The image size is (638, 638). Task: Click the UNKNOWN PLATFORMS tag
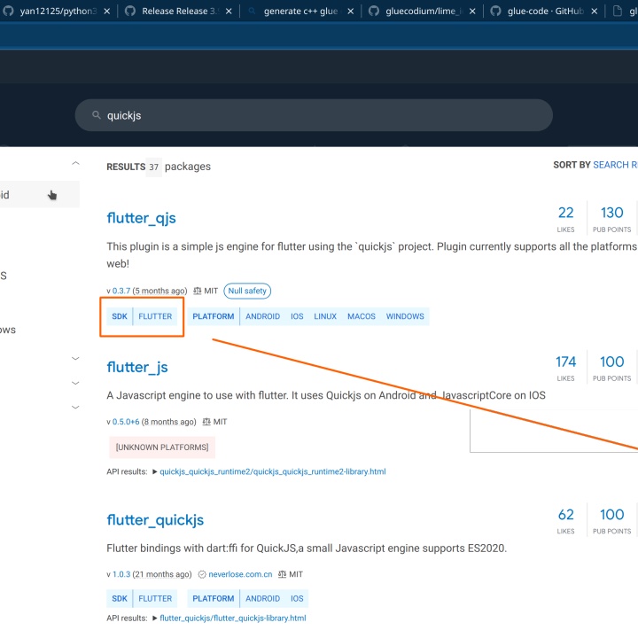tap(162, 447)
